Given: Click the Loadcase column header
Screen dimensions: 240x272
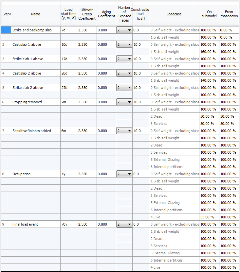Looking at the screenshot, I should (x=174, y=14).
